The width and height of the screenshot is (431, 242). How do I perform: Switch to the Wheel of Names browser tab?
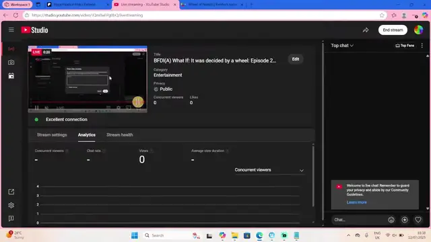(212, 5)
